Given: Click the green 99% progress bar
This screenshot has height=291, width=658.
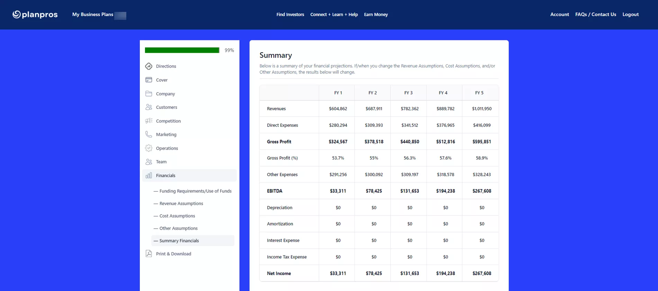Looking at the screenshot, I should coord(182,50).
